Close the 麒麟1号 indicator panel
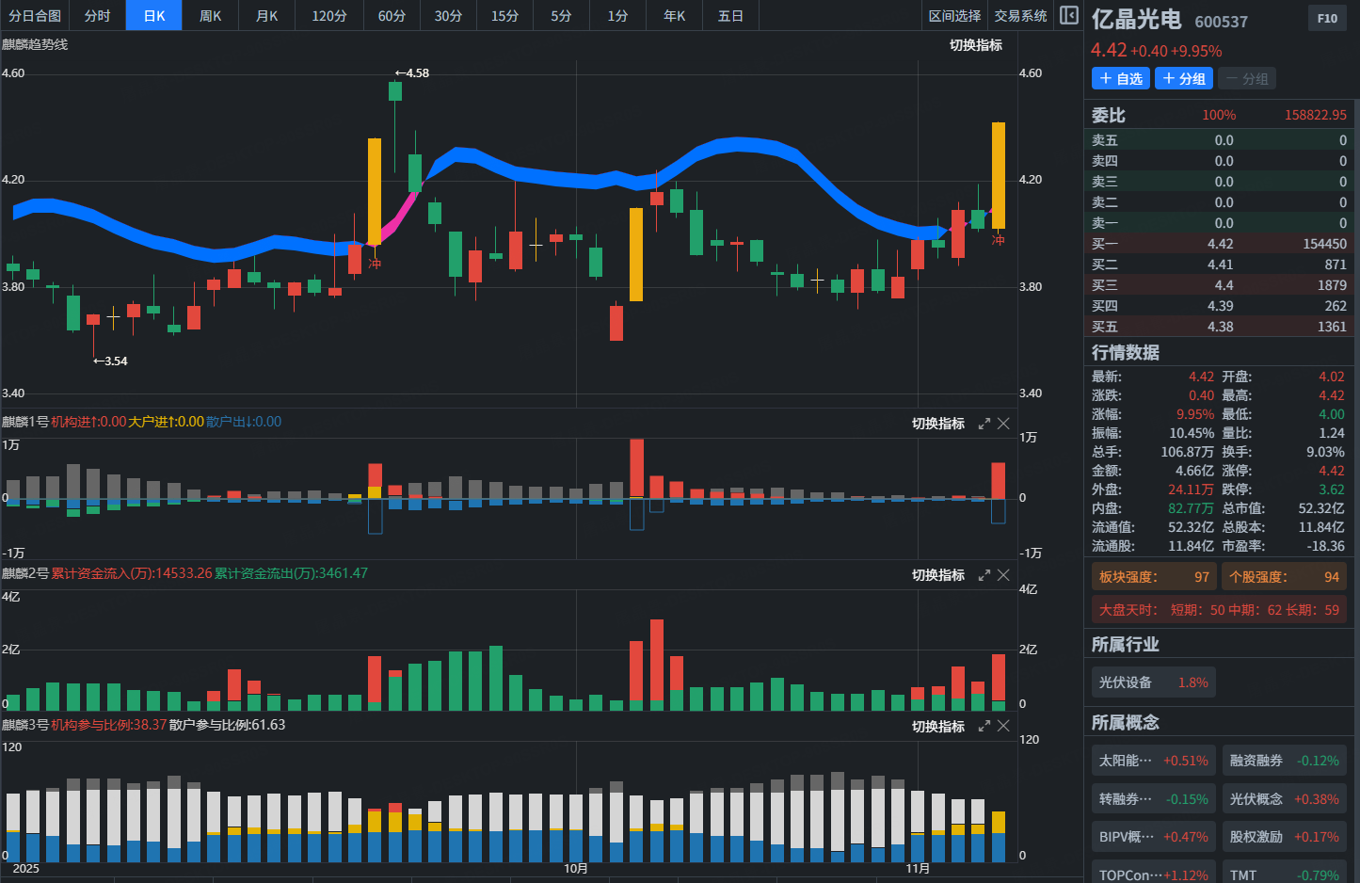 click(1003, 424)
